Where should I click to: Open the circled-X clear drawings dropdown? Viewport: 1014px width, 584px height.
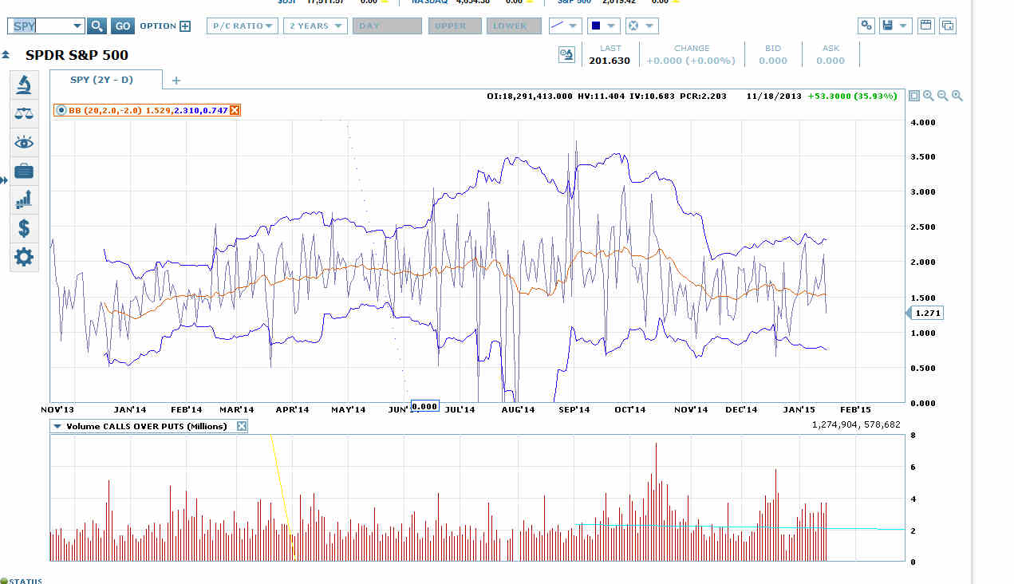click(641, 26)
